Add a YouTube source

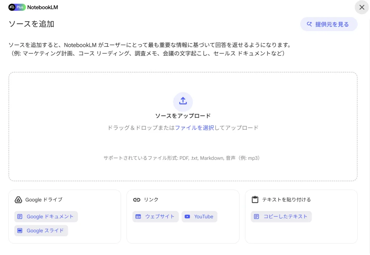[199, 217]
